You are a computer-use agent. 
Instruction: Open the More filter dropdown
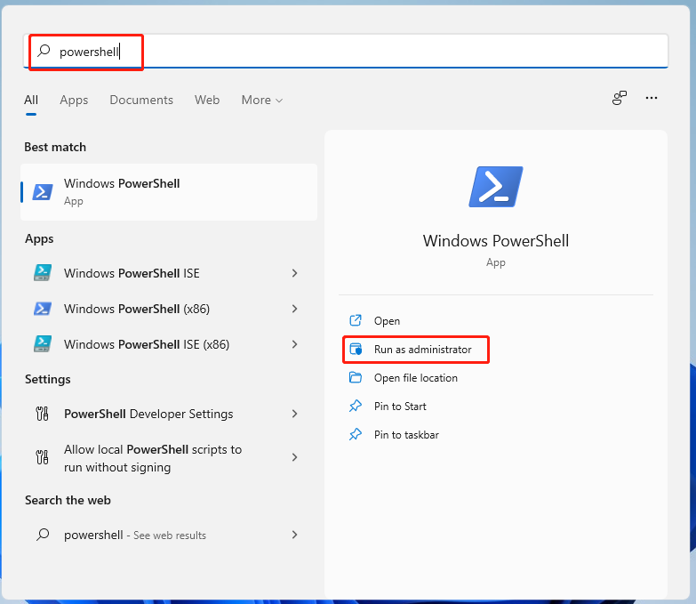pyautogui.click(x=261, y=101)
